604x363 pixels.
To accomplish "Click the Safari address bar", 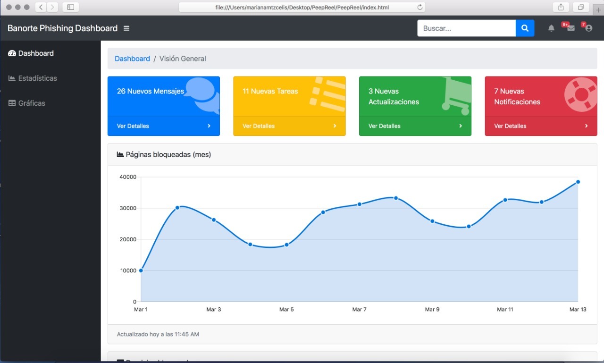I will pyautogui.click(x=302, y=7).
